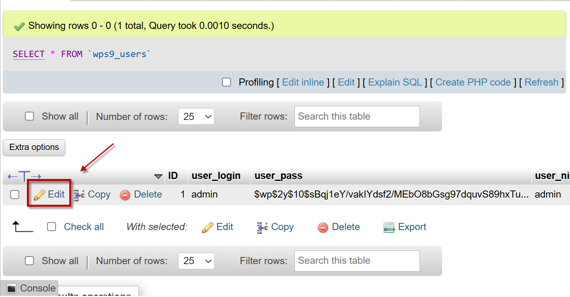Click the full texts toggle arrows icon

click(x=24, y=176)
